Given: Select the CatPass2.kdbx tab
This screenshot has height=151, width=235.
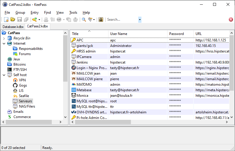Looking at the screenshot, I should 37,26.
